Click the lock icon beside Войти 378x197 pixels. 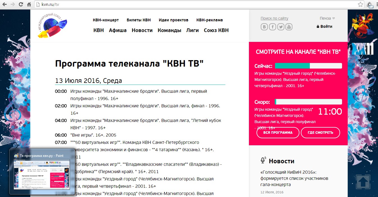click(x=318, y=26)
